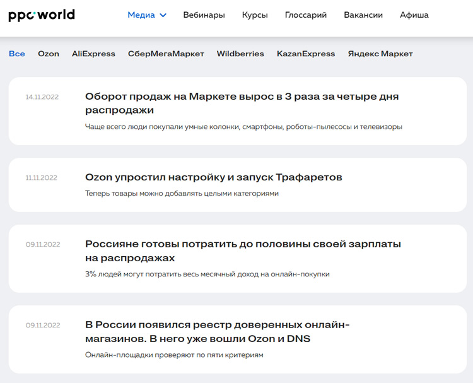Click subtitle 3% людей могут потратить
The width and height of the screenshot is (473, 383).
[x=207, y=274]
